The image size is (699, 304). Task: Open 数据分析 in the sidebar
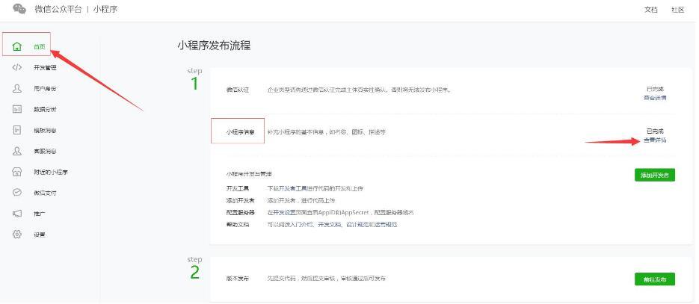click(x=45, y=110)
